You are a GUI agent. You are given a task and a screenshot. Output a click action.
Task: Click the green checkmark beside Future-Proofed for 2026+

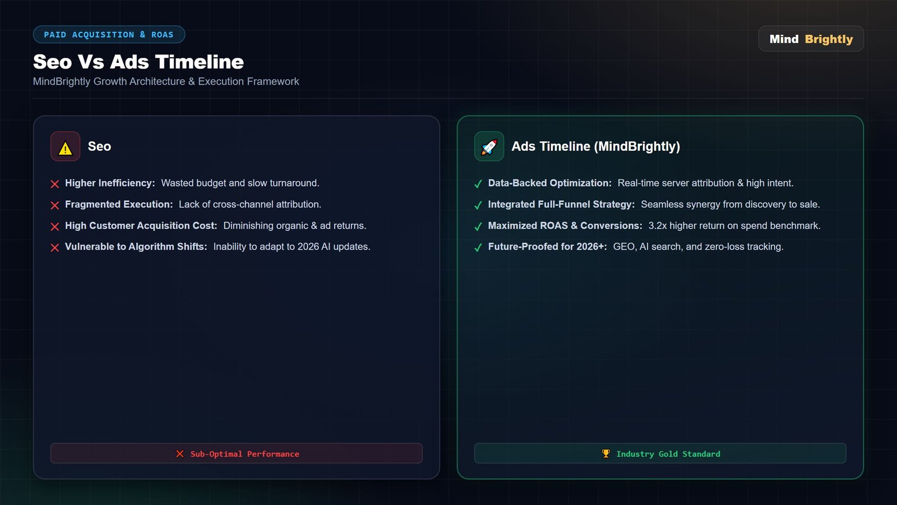click(x=478, y=247)
